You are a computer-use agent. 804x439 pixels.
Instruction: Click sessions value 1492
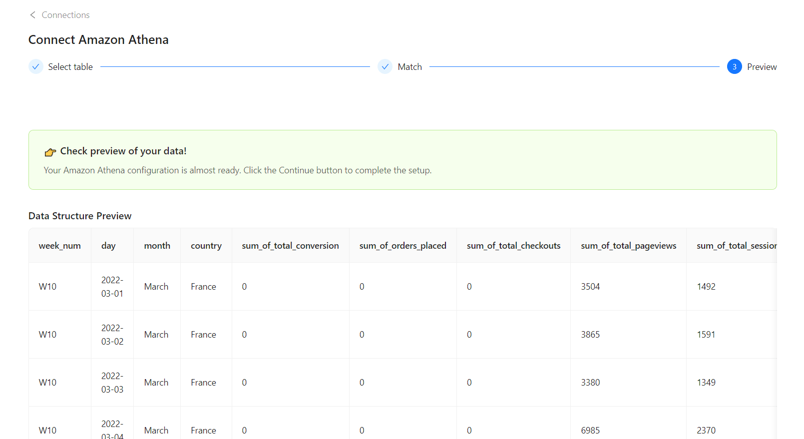706,287
